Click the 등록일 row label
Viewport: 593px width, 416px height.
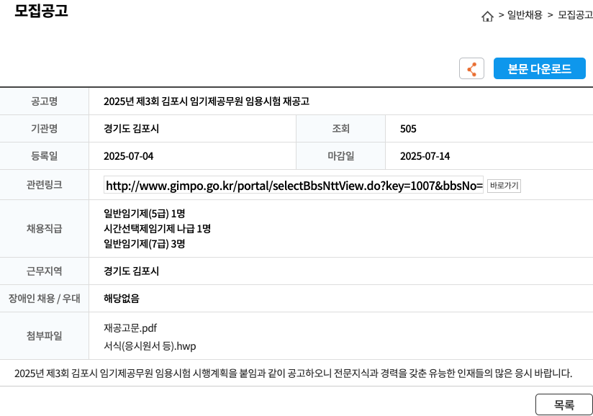pyautogui.click(x=44, y=155)
